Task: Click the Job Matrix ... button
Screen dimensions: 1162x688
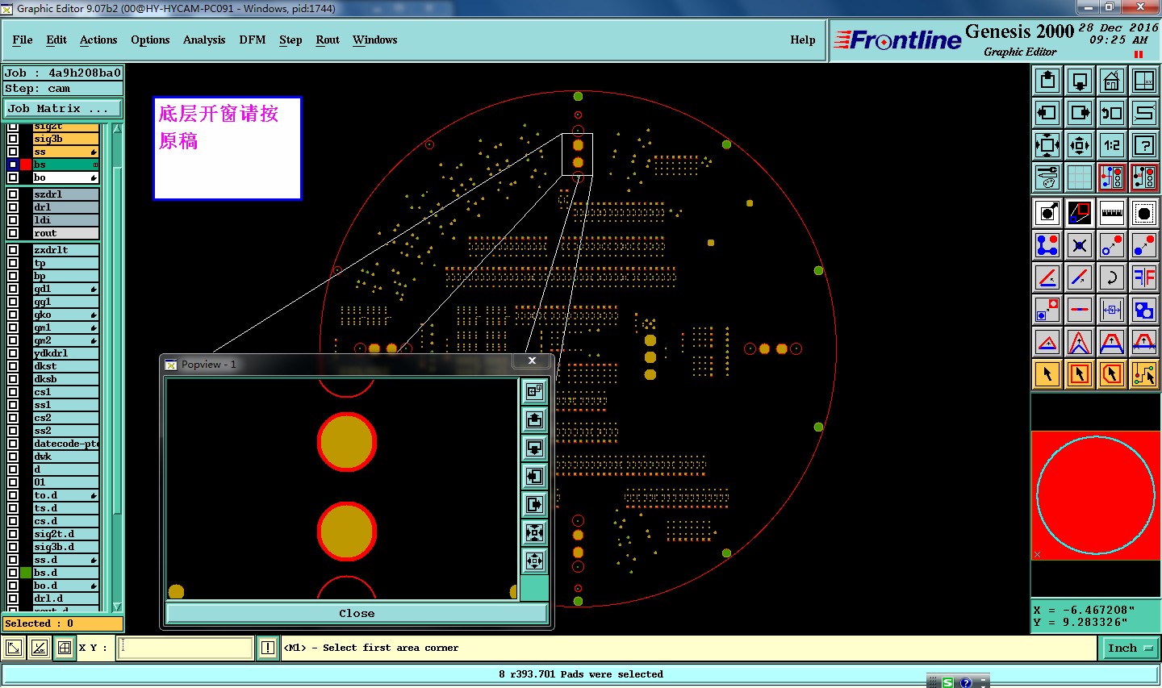Action: click(x=63, y=108)
